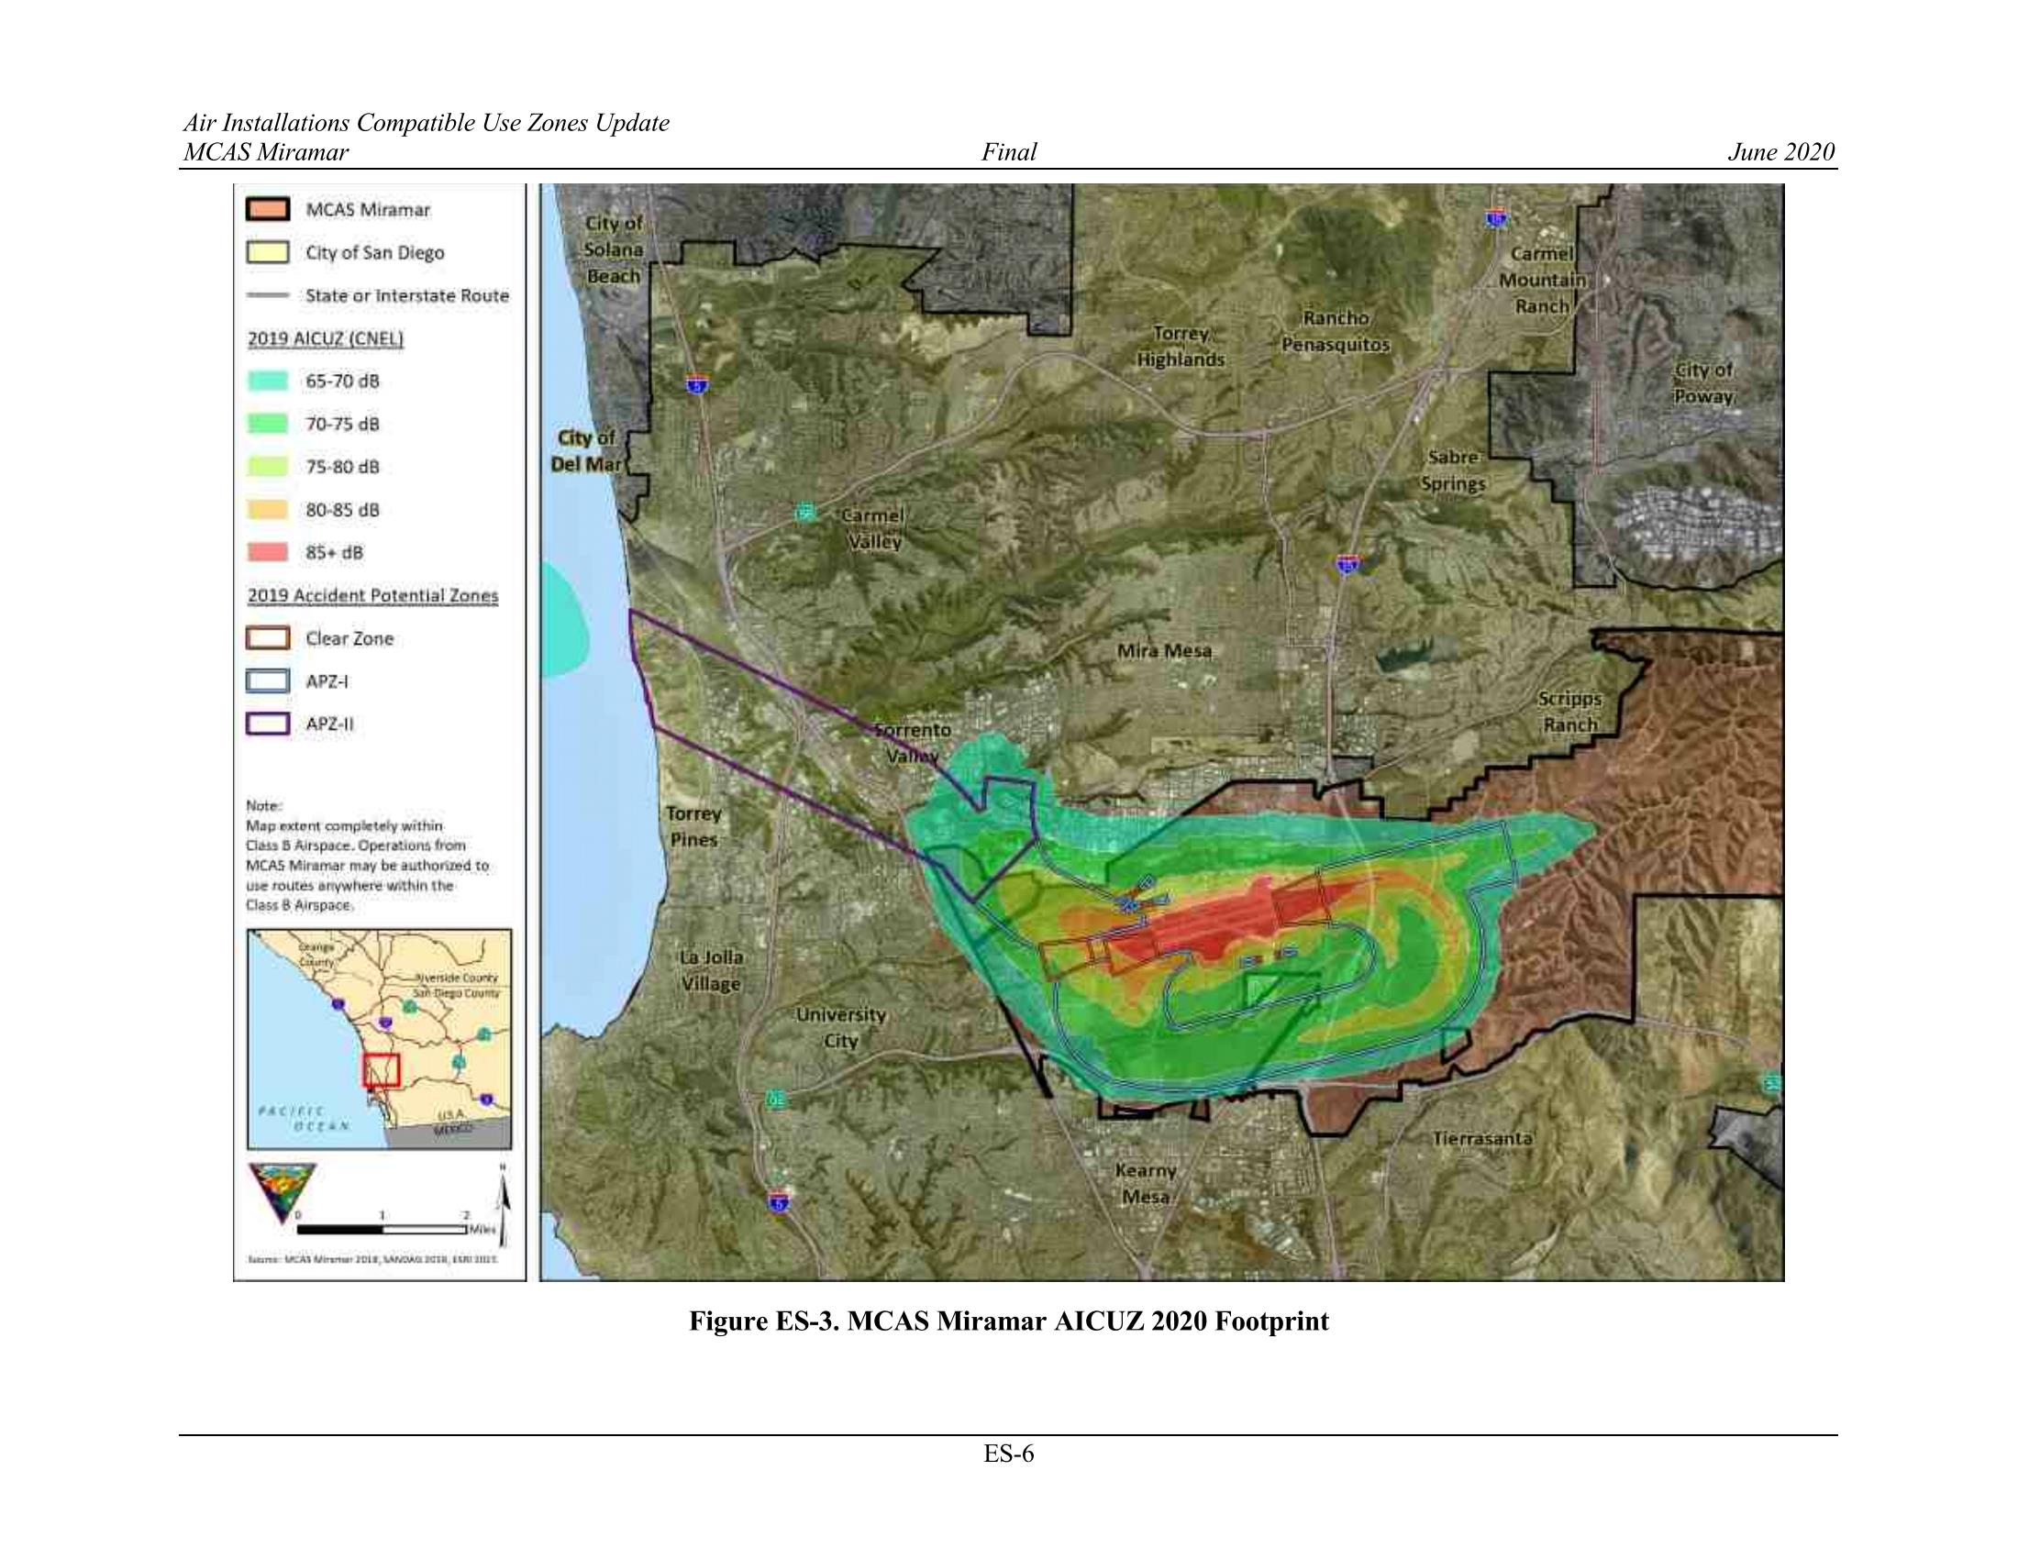Click the triangular logo above the scale bar
2018x1559 pixels.
[282, 1191]
